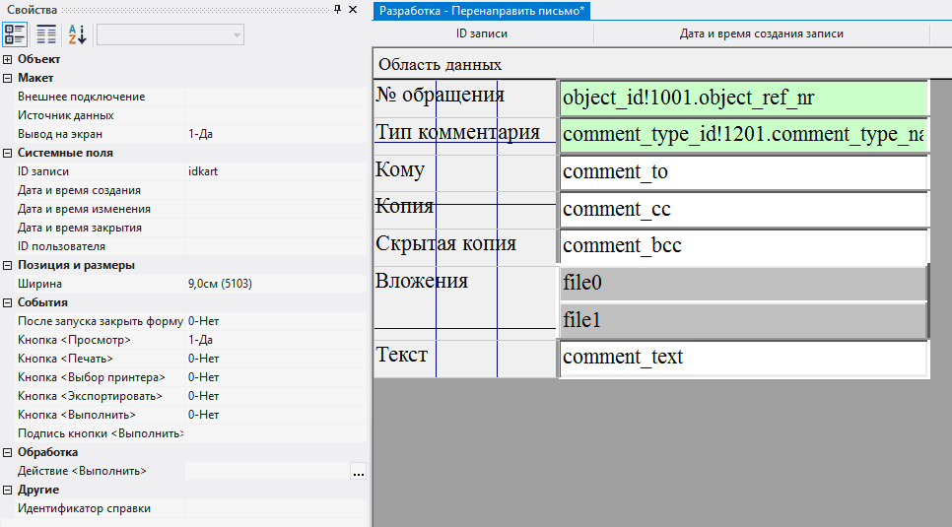The height and width of the screenshot is (527, 952).
Task: Click the comment_to field
Action: [x=743, y=172]
